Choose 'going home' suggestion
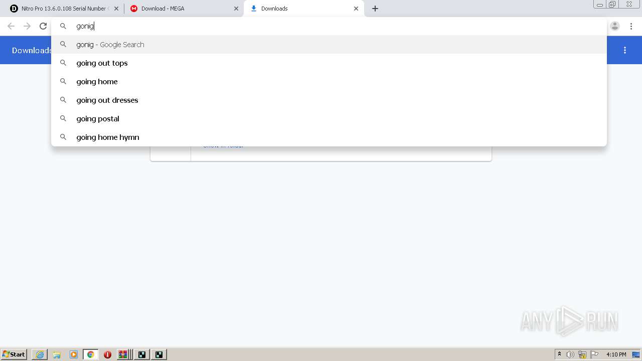Image resolution: width=642 pixels, height=361 pixels. click(x=329, y=82)
